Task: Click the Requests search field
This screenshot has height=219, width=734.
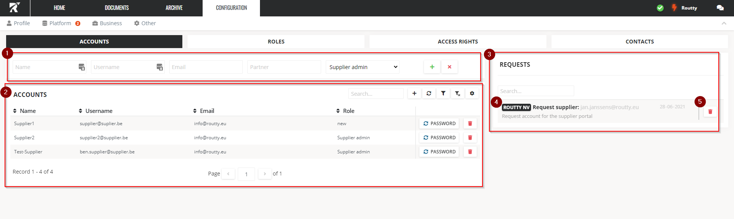Action: click(x=536, y=91)
